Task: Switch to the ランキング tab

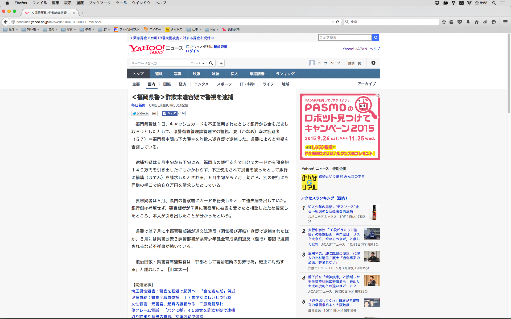Action: point(285,74)
